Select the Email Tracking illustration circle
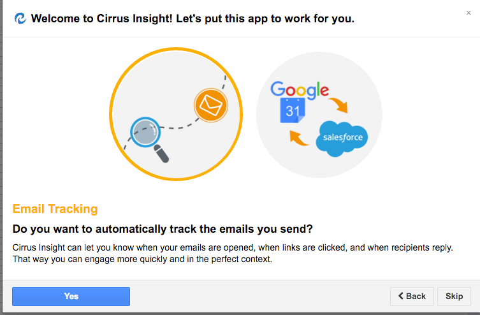 176,114
